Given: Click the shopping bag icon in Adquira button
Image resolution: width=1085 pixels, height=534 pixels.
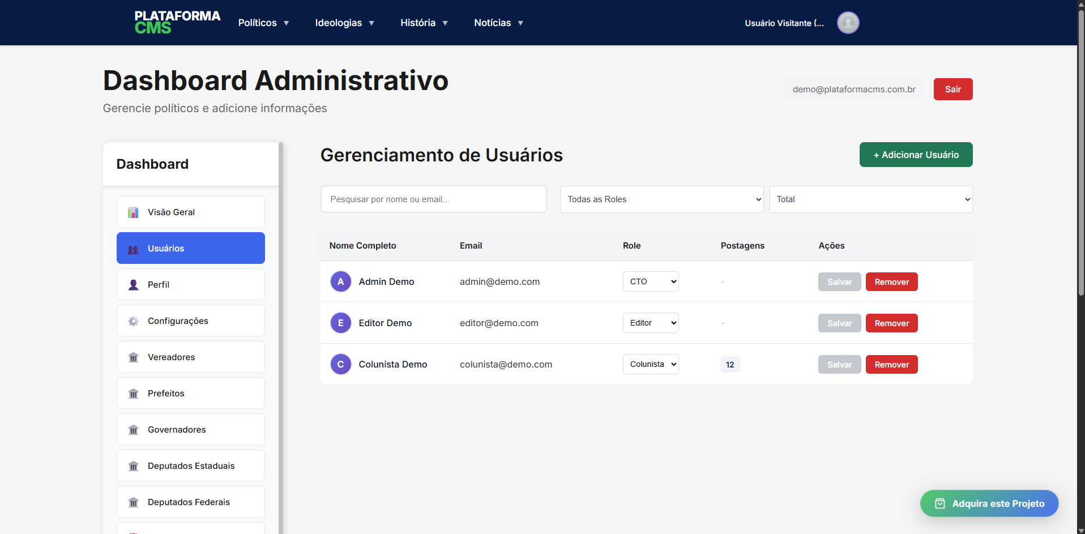Looking at the screenshot, I should (939, 503).
